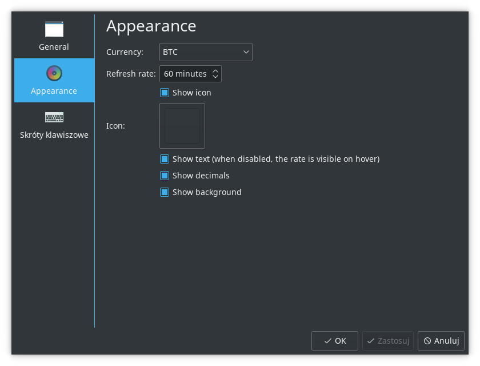Screen dimensions: 480x366
Task: Click the 60 minutes refresh rate field
Action: click(190, 74)
